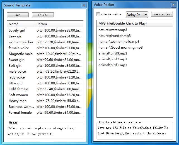Viewport: 179px width, 145px height.
Task: Click param pitch100.00,timbre91.60 of female voice
Action: (59, 48)
